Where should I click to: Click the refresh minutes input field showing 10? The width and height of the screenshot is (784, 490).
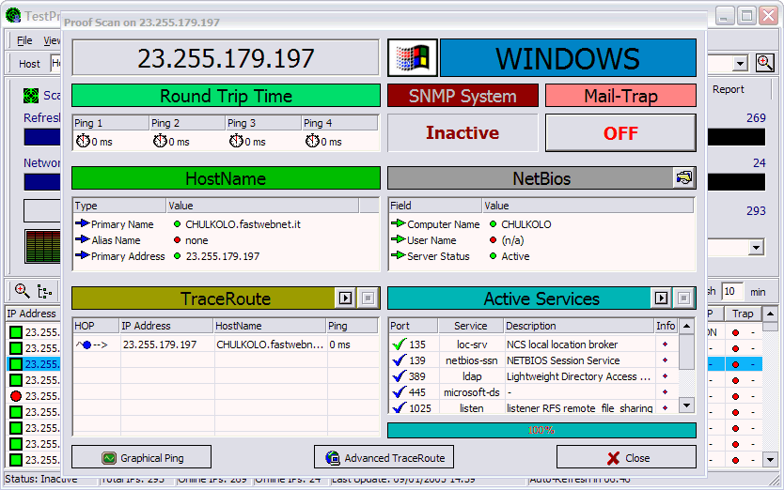coord(732,291)
